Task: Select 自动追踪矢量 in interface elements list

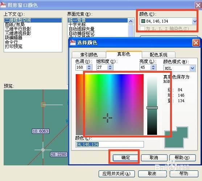Action: pyautogui.click(x=98, y=29)
